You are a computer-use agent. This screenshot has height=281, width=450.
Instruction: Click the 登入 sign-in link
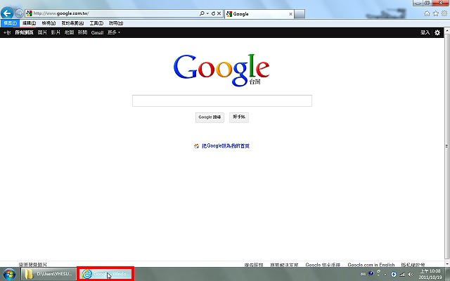[x=425, y=33]
